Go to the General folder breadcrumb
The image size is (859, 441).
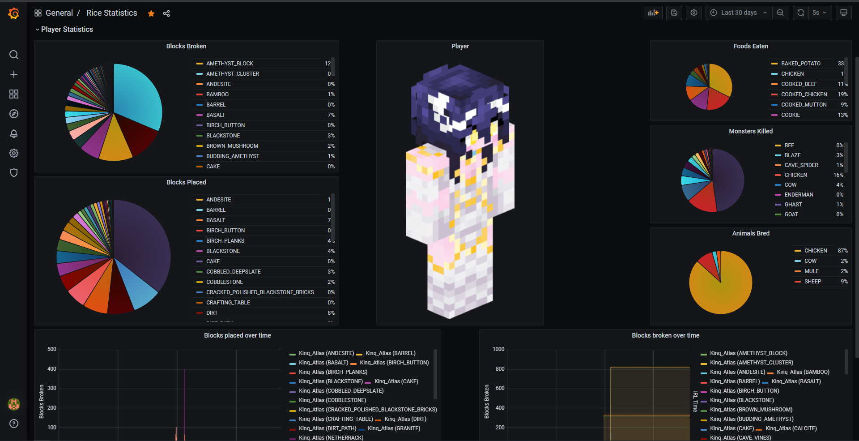click(x=59, y=13)
